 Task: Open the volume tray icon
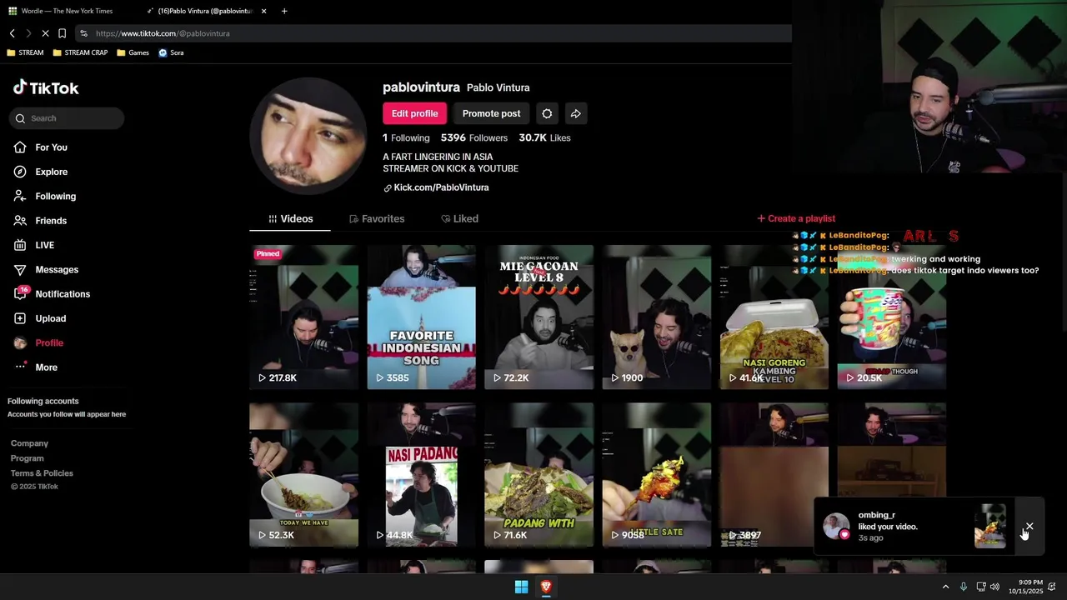coord(994,587)
